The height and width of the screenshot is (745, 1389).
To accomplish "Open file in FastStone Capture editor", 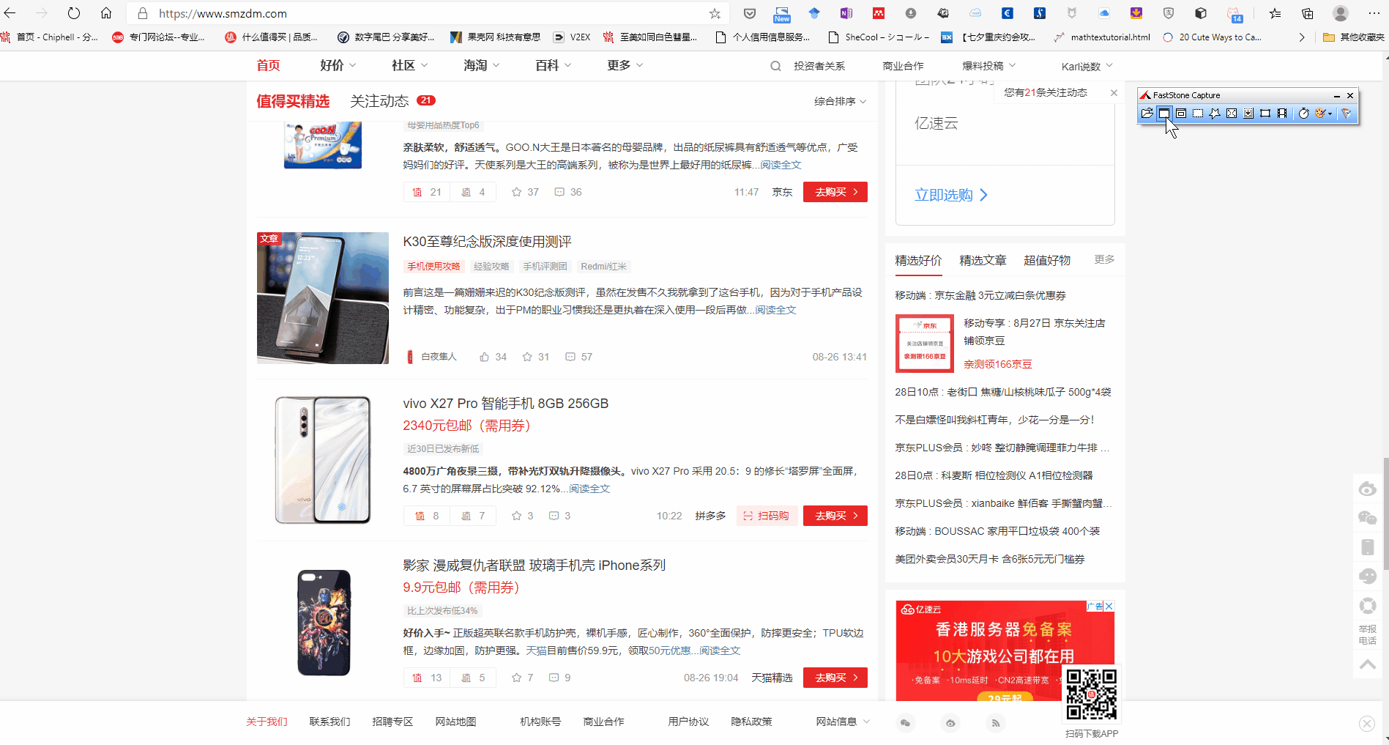I will pyautogui.click(x=1147, y=114).
